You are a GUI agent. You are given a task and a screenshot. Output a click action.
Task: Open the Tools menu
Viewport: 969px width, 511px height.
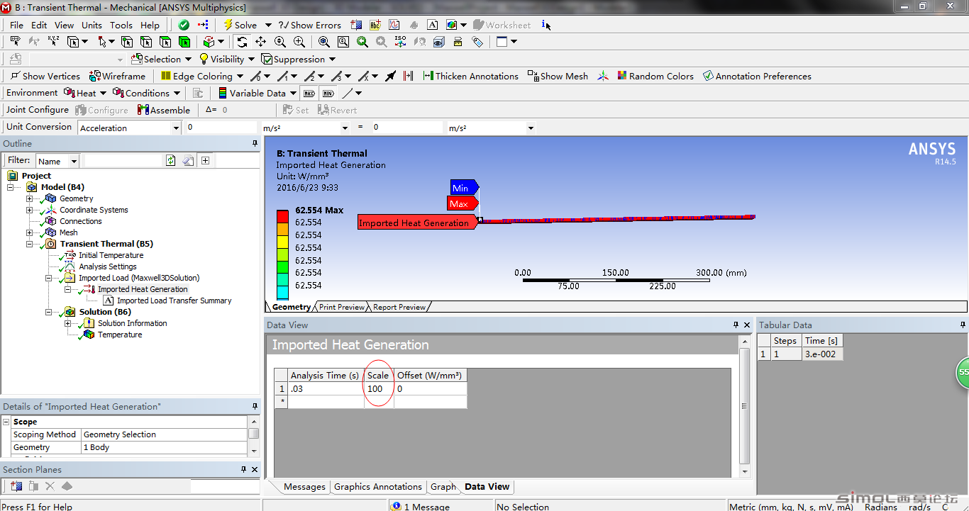(x=121, y=25)
